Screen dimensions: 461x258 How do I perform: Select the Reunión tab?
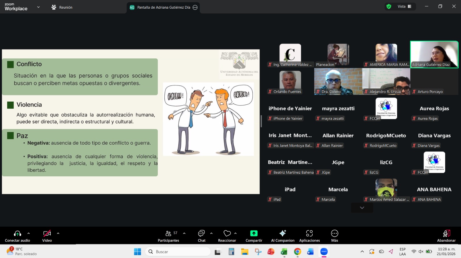coord(62,7)
